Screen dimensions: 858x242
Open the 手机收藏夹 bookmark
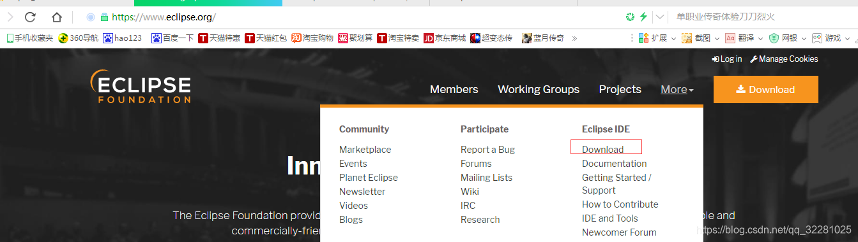click(x=30, y=38)
